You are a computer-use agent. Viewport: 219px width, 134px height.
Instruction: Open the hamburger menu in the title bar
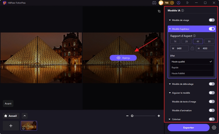[x=188, y=3]
